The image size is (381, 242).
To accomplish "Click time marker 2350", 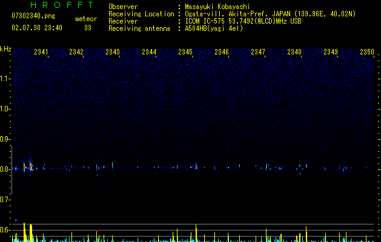I will click(x=367, y=52).
